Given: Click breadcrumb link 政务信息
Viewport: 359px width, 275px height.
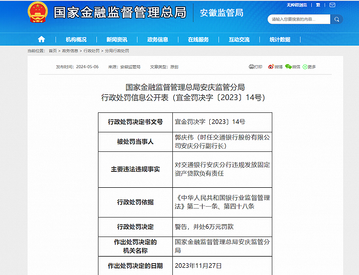Looking at the screenshot, I should point(70,51).
